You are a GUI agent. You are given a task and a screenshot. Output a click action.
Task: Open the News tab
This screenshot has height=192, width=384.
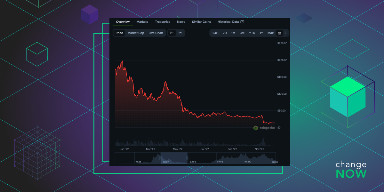point(181,22)
